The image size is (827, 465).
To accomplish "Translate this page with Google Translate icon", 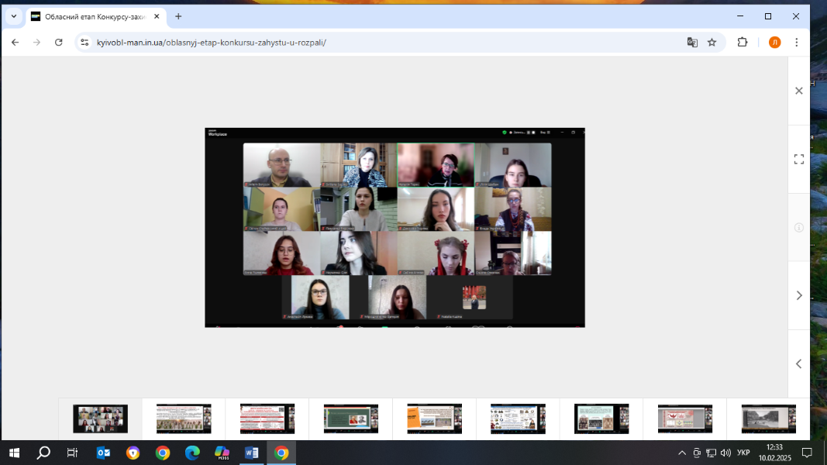I will tap(692, 43).
